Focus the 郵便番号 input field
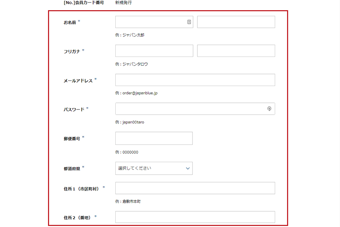Image resolution: width=340 pixels, height=227 pixels. point(154,138)
